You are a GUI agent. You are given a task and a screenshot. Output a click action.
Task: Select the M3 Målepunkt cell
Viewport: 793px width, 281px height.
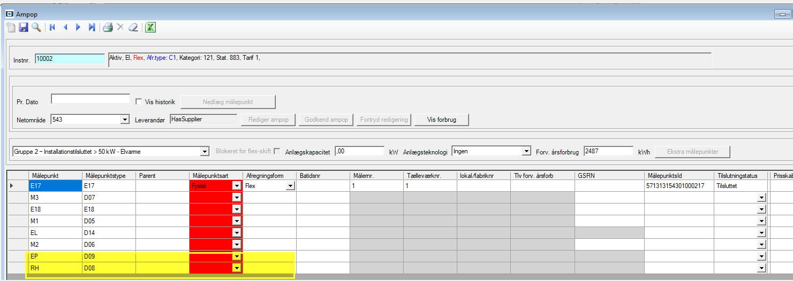pos(55,198)
